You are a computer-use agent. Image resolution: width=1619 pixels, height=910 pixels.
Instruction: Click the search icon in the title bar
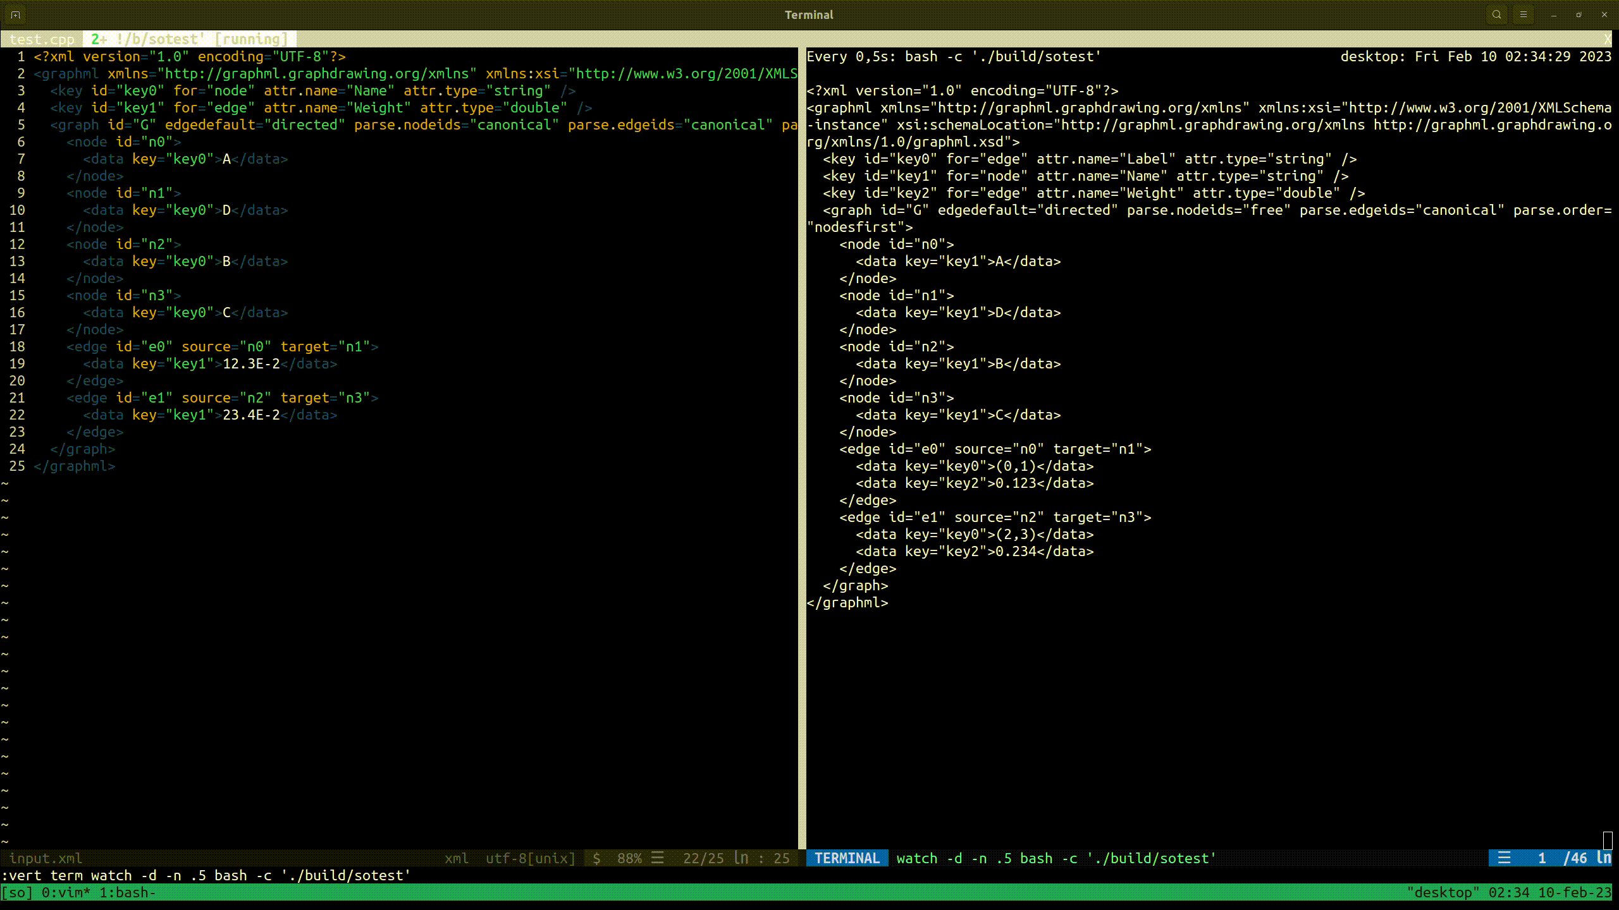click(x=1496, y=15)
